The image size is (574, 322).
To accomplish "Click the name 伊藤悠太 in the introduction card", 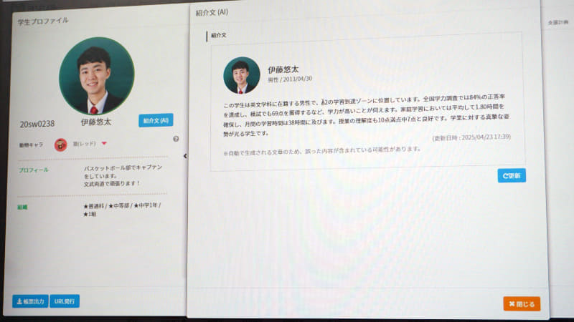I will pyautogui.click(x=283, y=69).
